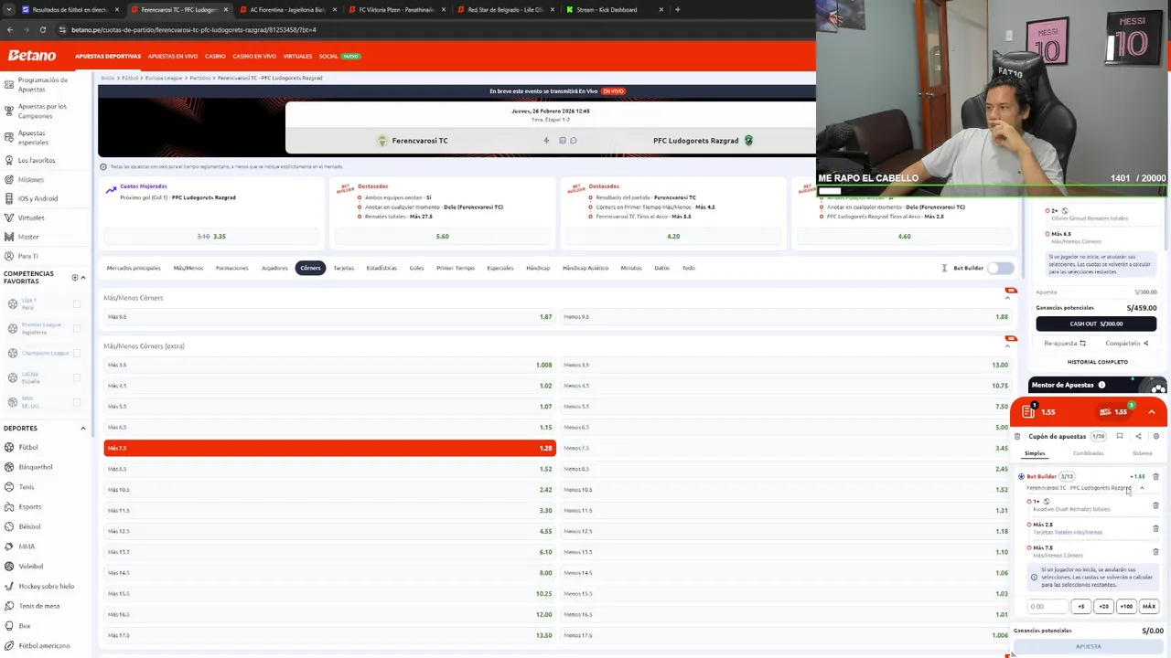Select Esports in the Deportes list
The width and height of the screenshot is (1171, 658).
[x=29, y=506]
